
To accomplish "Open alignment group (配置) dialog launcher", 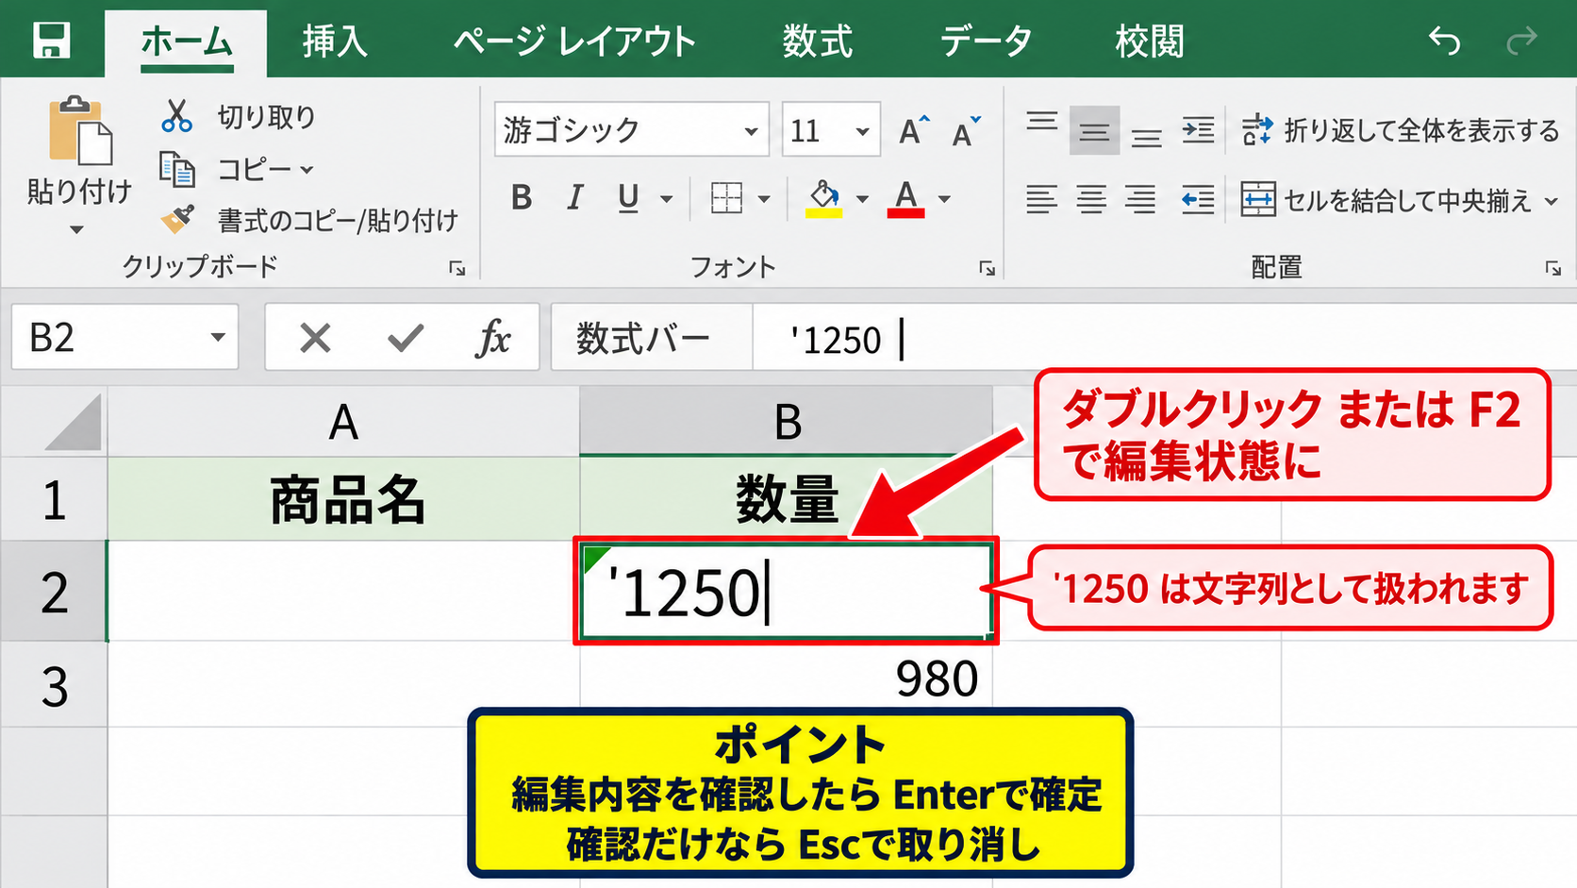I will [x=1552, y=268].
